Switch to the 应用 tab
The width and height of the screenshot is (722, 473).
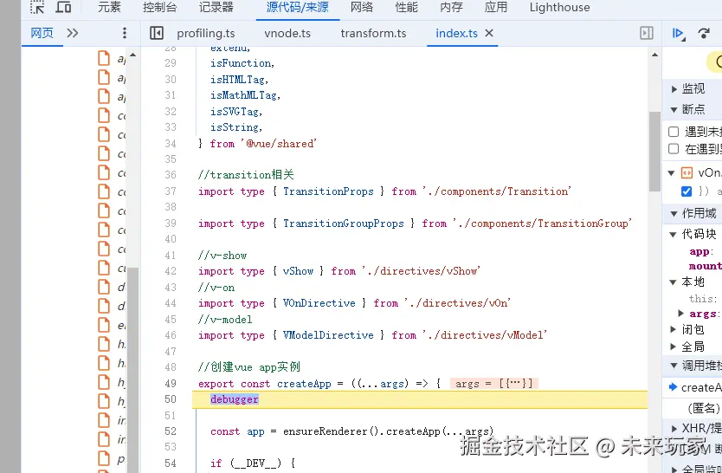(x=496, y=7)
